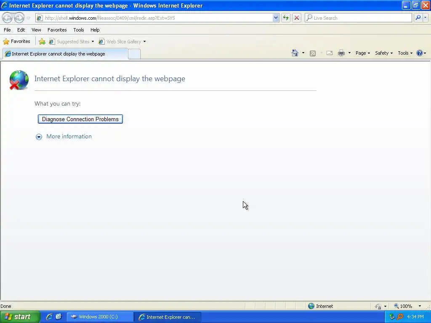Click the Forward navigation arrow
431x323 pixels.
tap(19, 18)
